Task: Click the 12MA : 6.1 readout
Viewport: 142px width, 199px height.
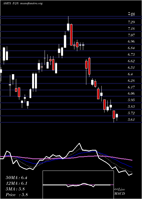Action: tap(16, 183)
